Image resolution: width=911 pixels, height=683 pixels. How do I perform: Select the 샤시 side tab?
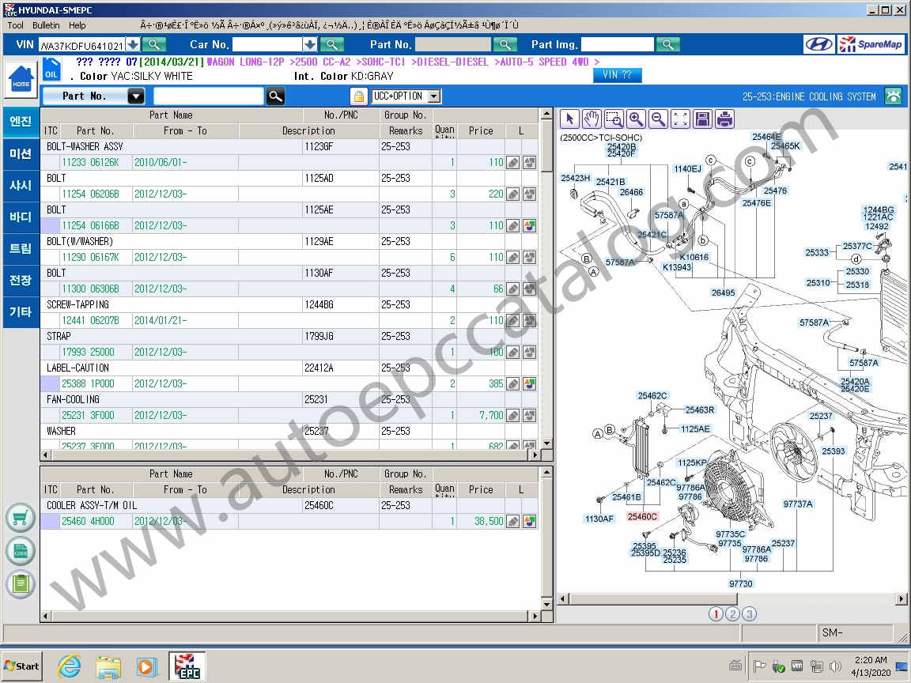[21, 185]
